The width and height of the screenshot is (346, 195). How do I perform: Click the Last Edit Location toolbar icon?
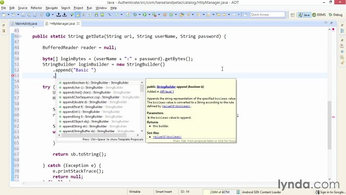[x=218, y=15]
